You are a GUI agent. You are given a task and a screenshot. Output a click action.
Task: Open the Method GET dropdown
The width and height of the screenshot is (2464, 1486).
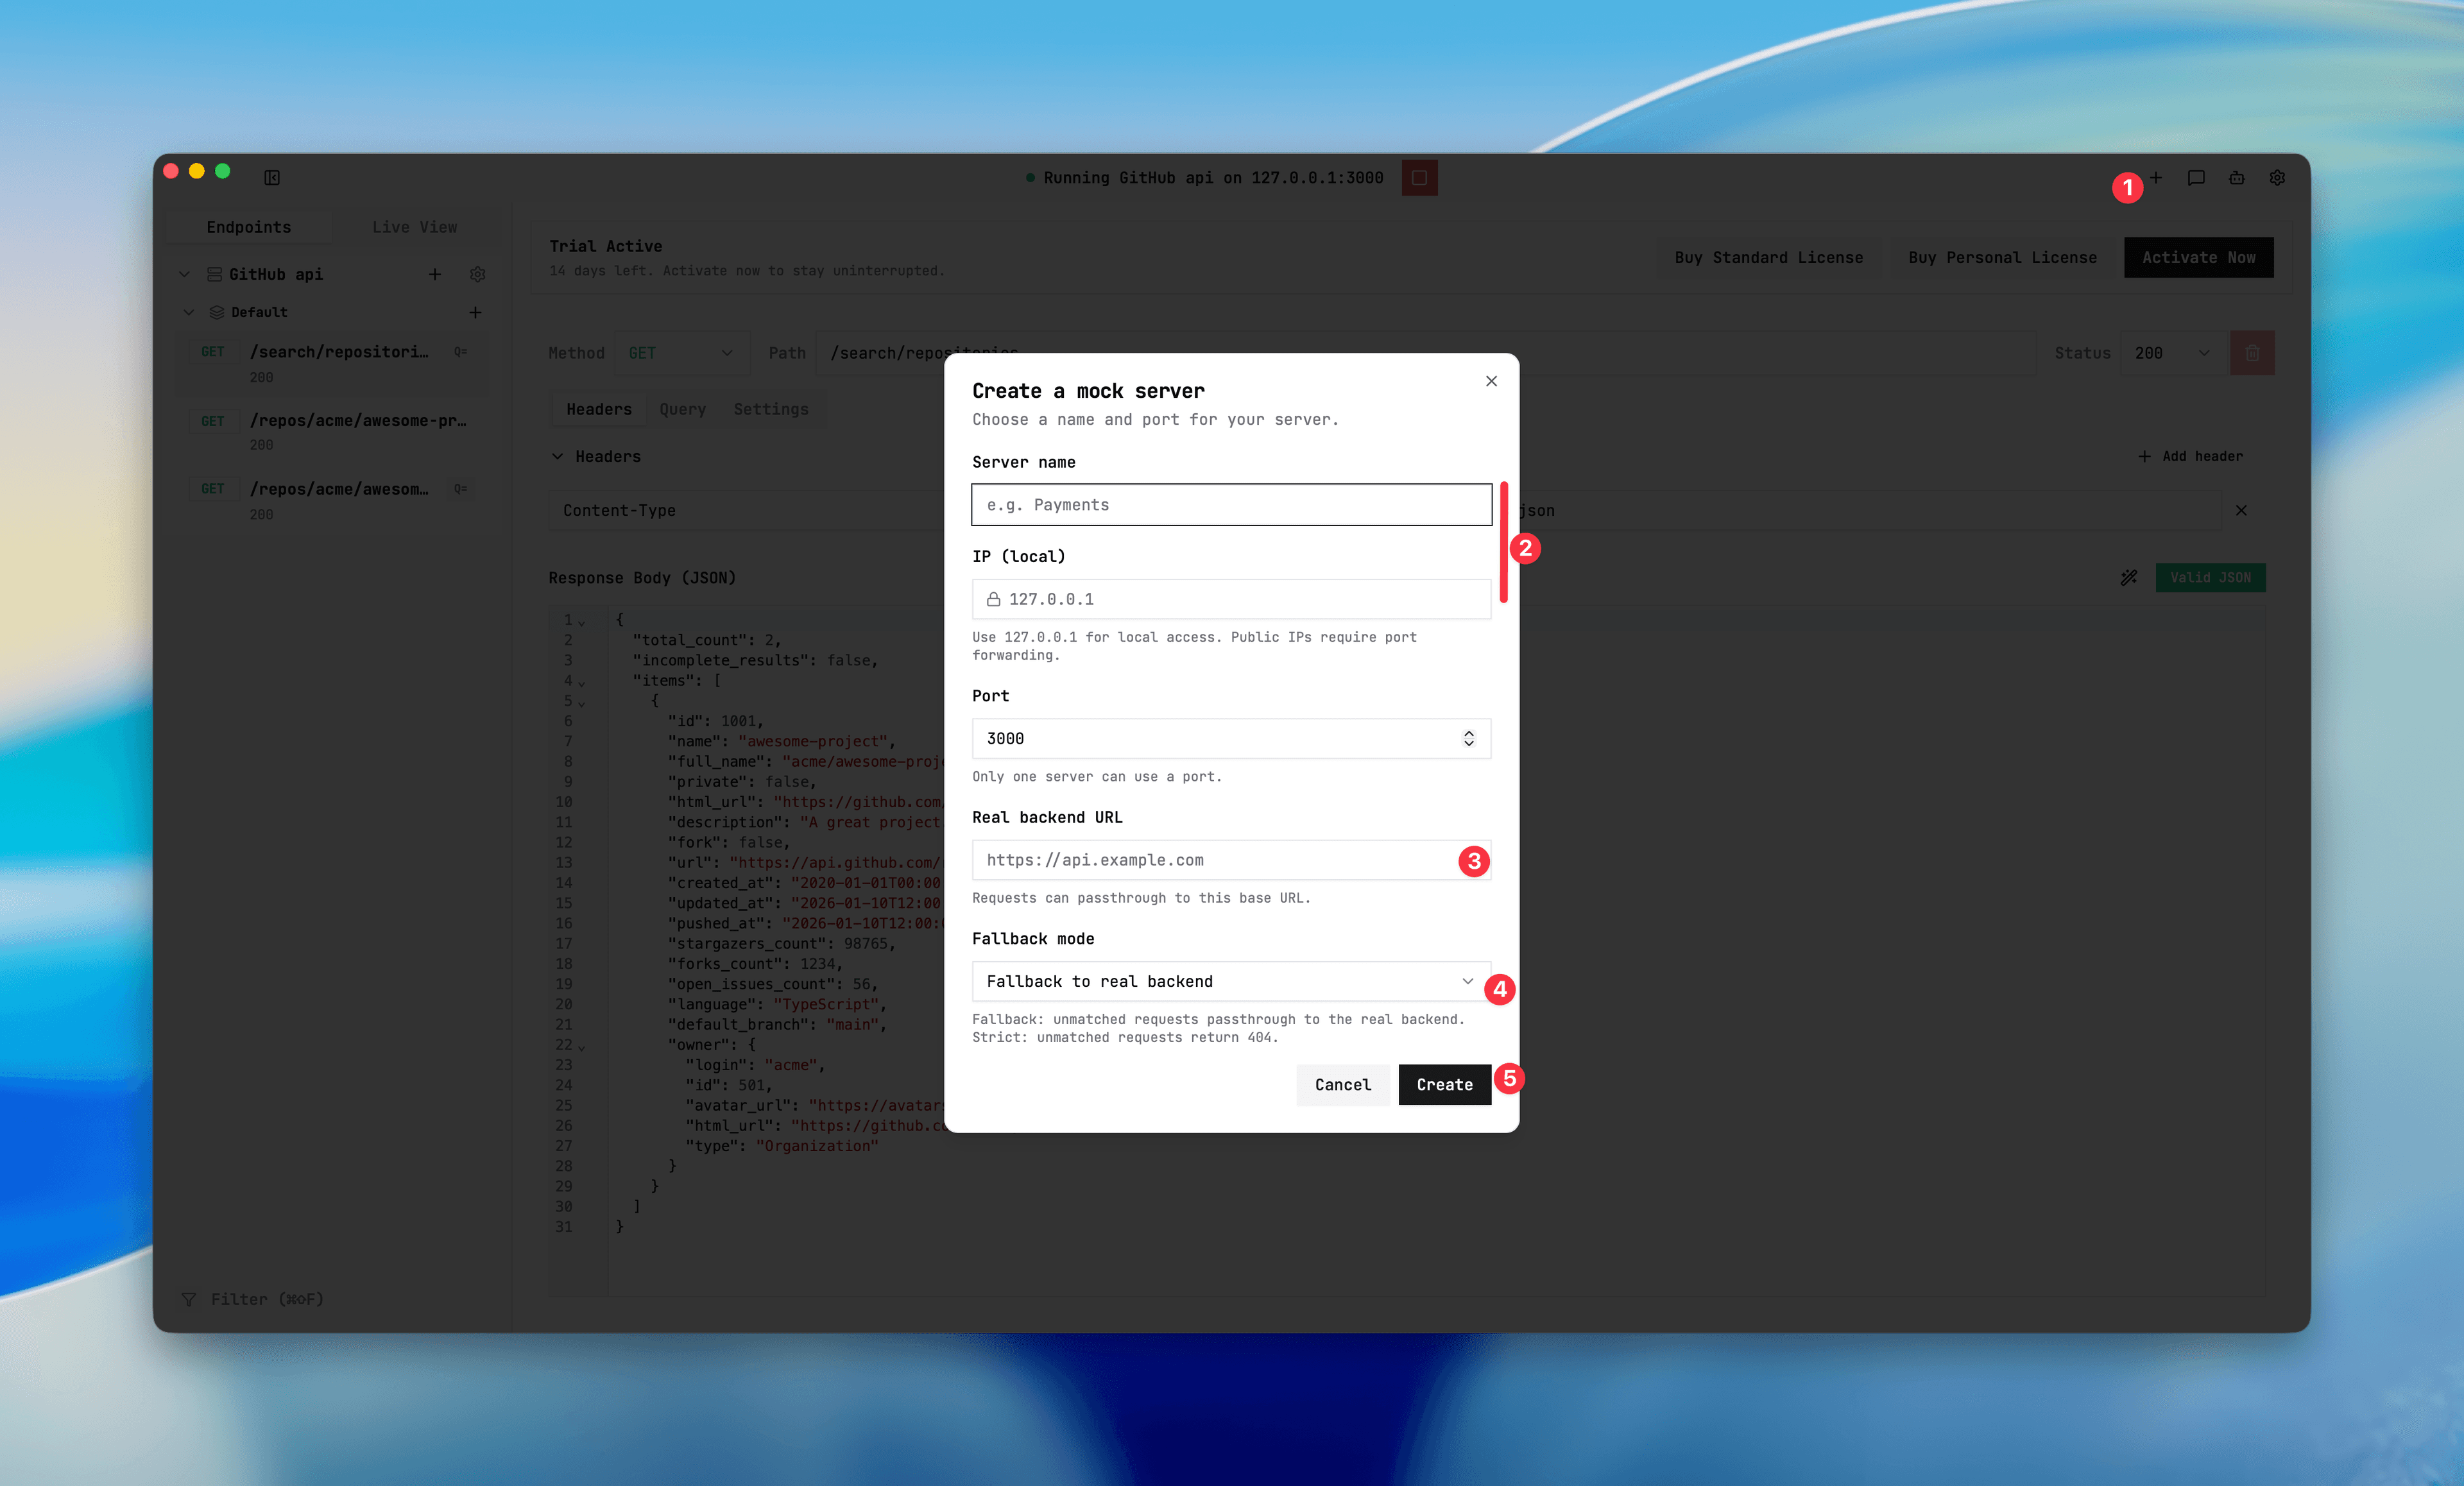(682, 352)
